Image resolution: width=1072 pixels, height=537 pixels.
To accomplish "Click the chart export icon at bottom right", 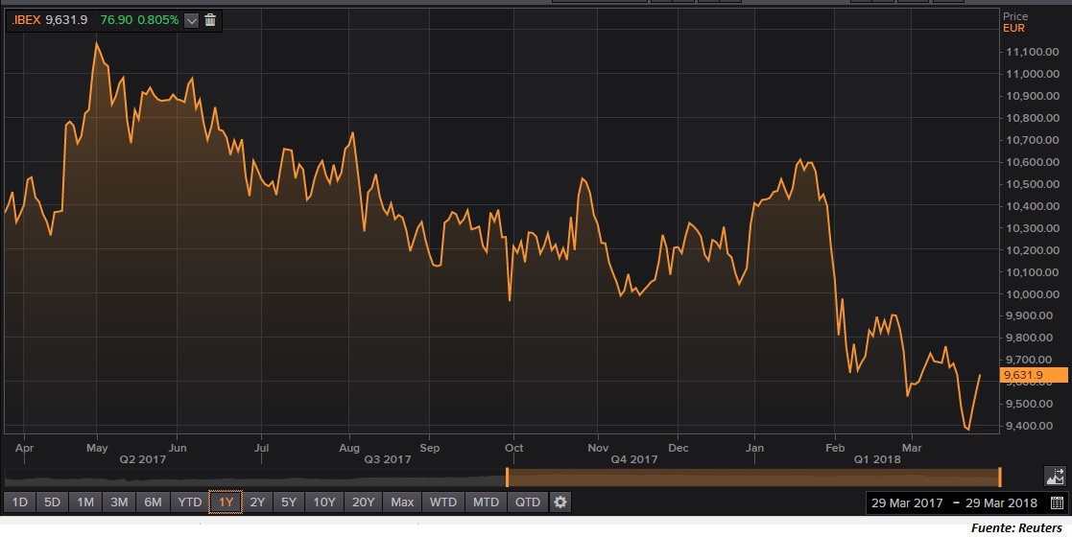I will pos(1055,476).
